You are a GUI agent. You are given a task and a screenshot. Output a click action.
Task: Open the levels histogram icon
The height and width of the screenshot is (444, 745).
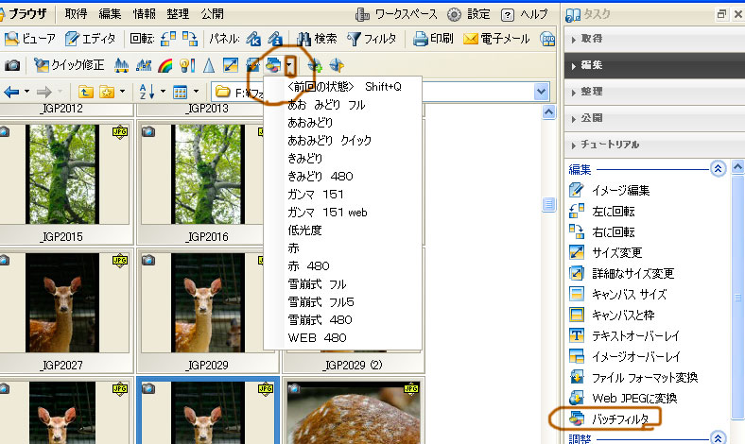point(122,65)
